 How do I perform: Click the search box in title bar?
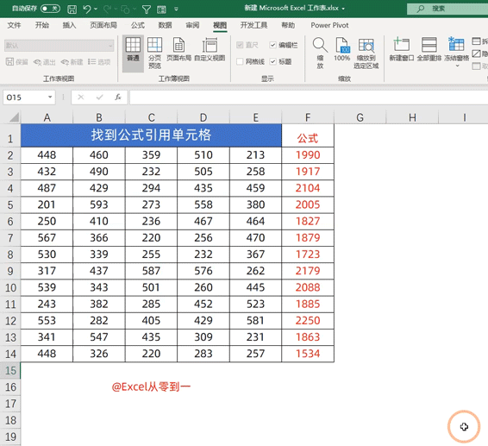coord(447,9)
